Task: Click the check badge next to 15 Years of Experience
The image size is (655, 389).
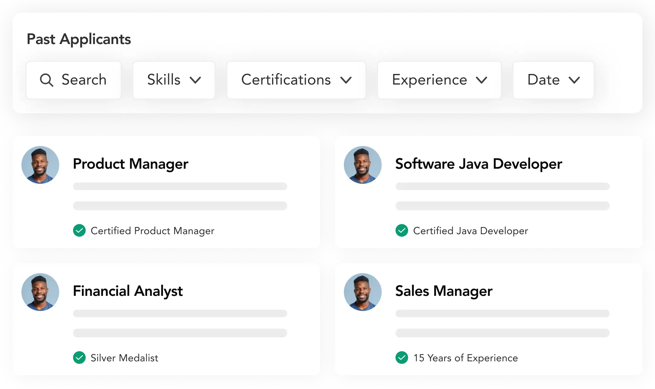Action: pos(402,358)
